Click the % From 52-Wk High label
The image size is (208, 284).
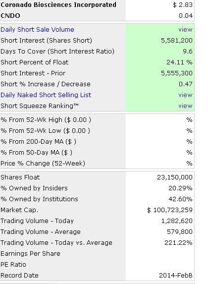46,120
